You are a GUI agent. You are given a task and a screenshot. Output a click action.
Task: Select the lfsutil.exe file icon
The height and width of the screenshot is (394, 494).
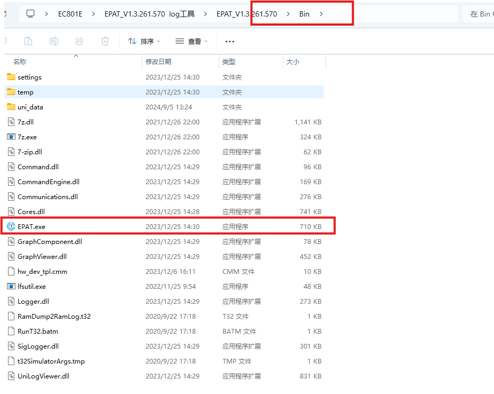[x=11, y=286]
